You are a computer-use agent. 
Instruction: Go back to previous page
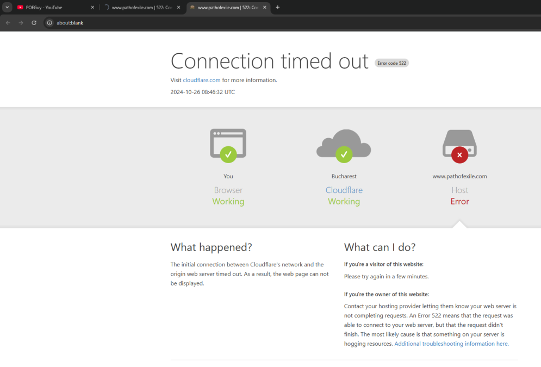pyautogui.click(x=8, y=23)
